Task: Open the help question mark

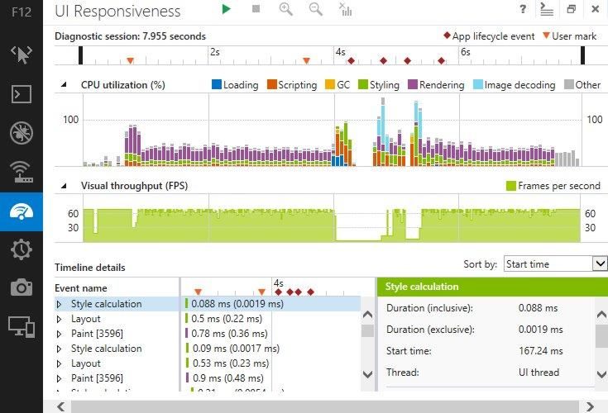Action: coord(523,9)
